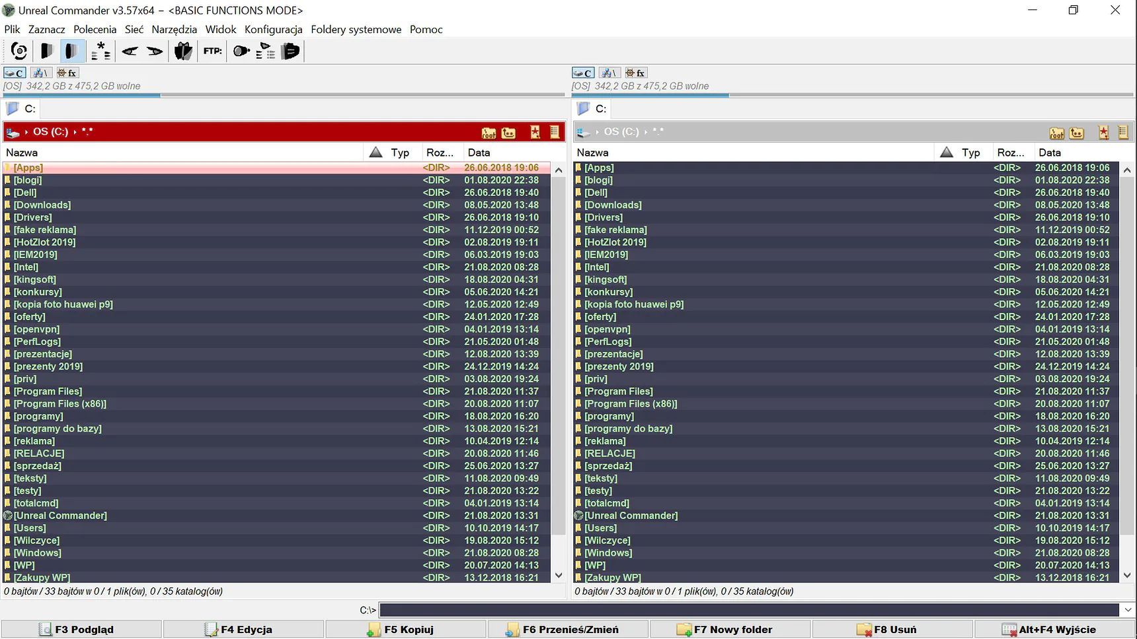Go to root folder in the right panel
The height and width of the screenshot is (639, 1137).
tap(1057, 133)
